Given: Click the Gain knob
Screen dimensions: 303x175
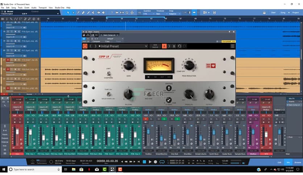Looking at the screenshot, I should coord(128,65).
